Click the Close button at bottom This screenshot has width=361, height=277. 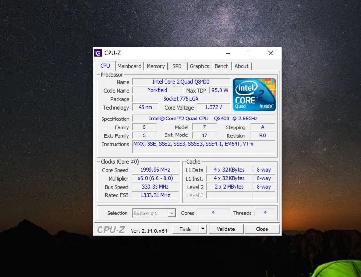coord(262,229)
